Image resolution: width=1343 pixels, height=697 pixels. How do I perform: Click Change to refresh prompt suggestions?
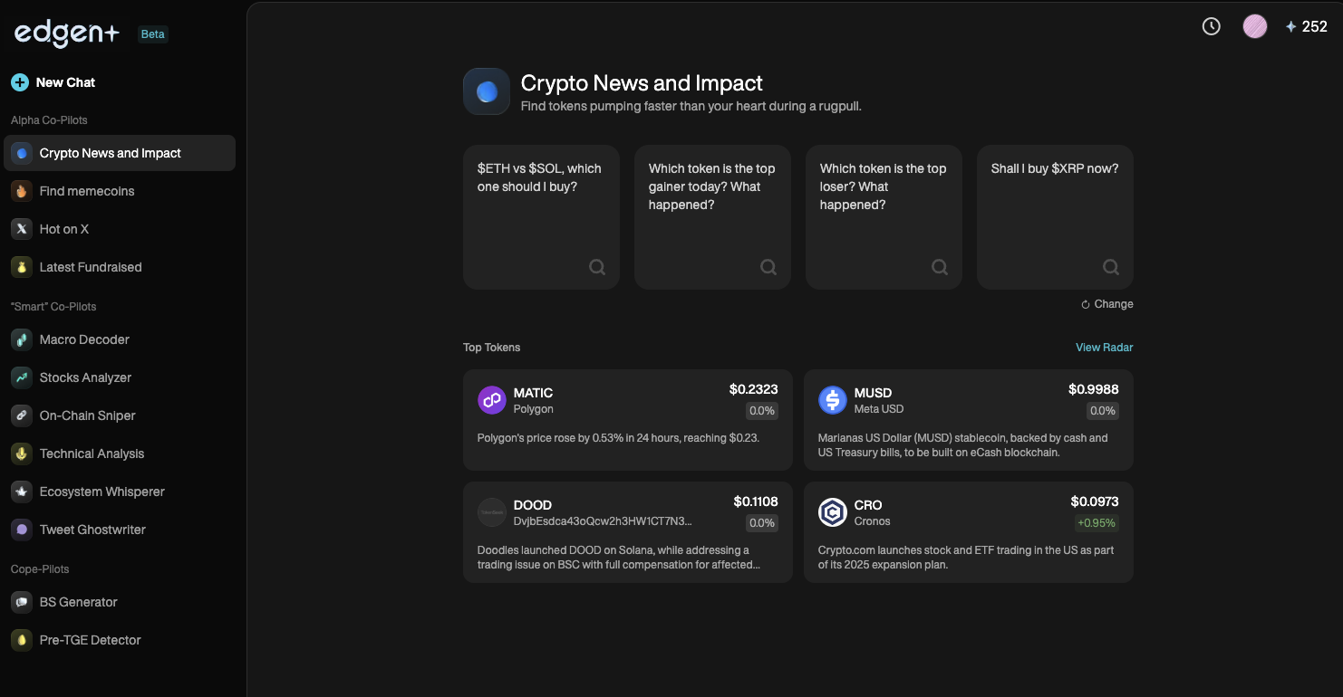1107,304
